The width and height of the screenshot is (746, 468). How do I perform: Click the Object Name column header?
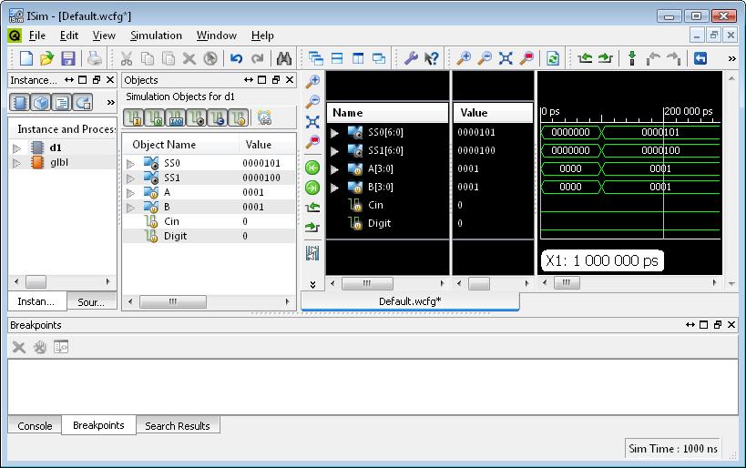164,144
